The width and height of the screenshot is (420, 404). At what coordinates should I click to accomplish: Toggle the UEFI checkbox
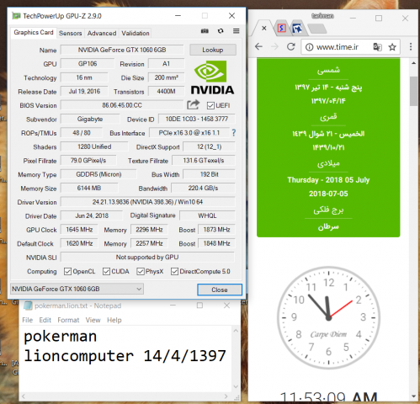[210, 106]
